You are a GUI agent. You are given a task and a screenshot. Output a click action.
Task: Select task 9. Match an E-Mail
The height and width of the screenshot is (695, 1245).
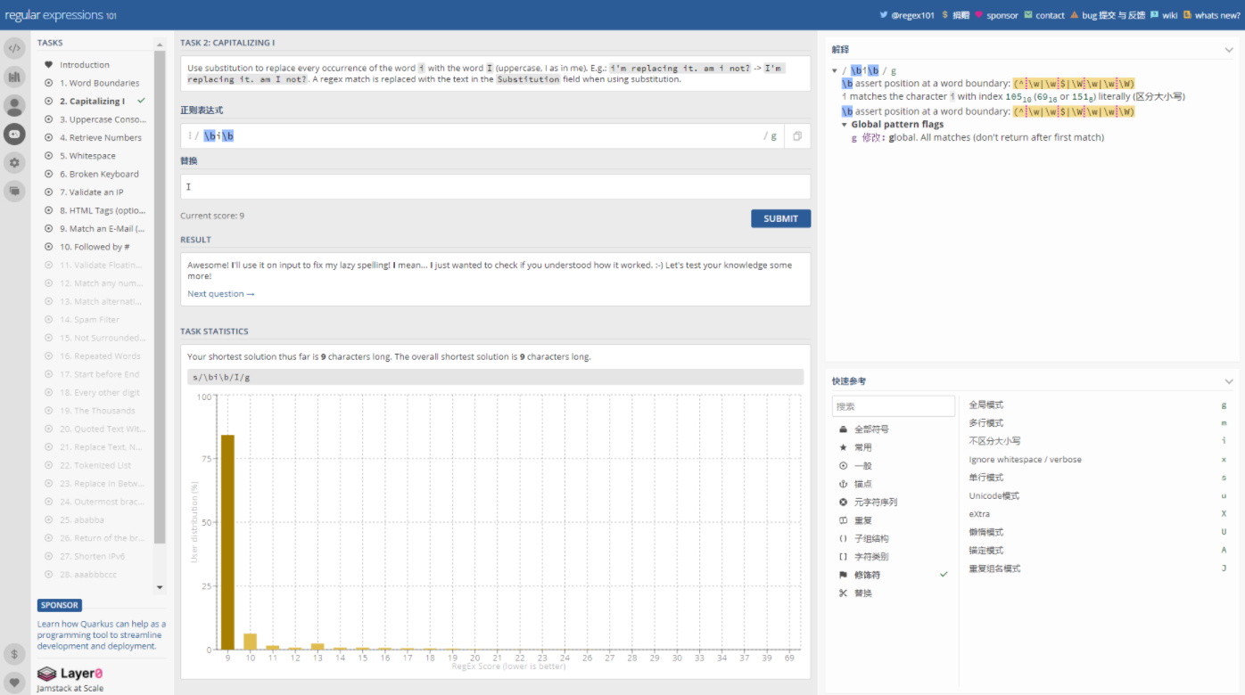[102, 229]
